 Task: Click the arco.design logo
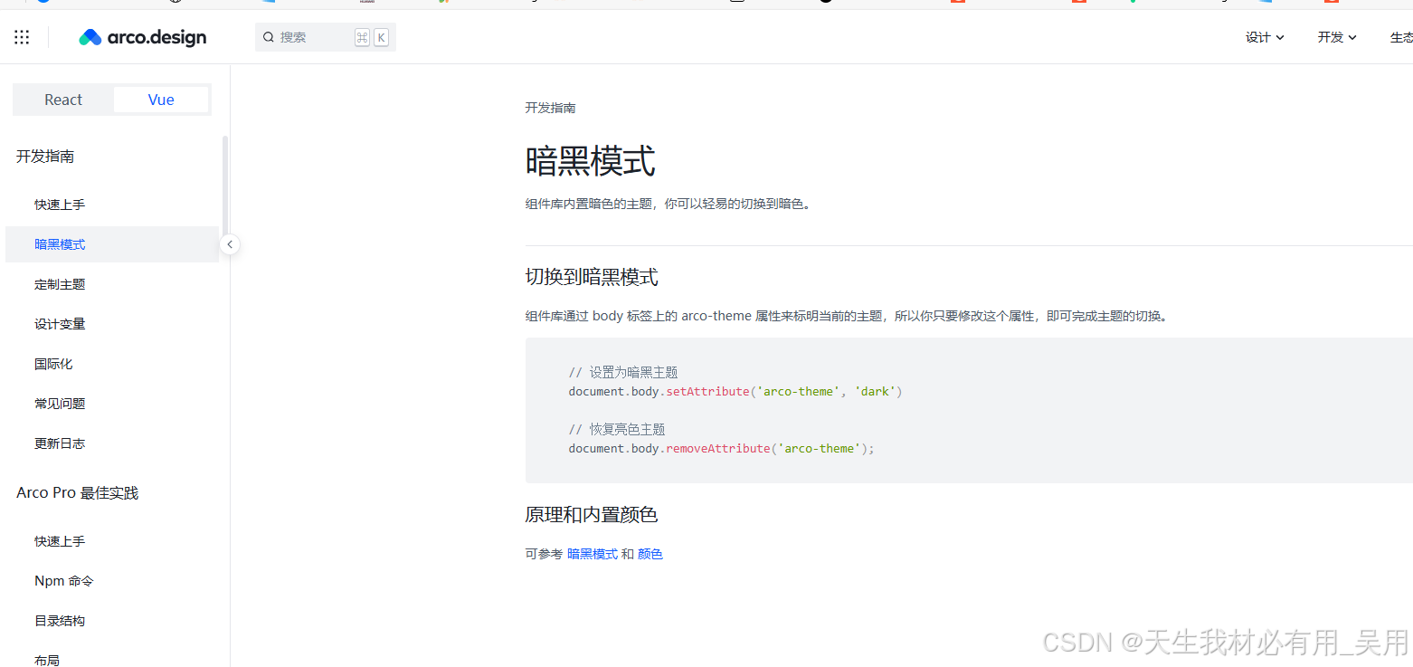pos(142,37)
